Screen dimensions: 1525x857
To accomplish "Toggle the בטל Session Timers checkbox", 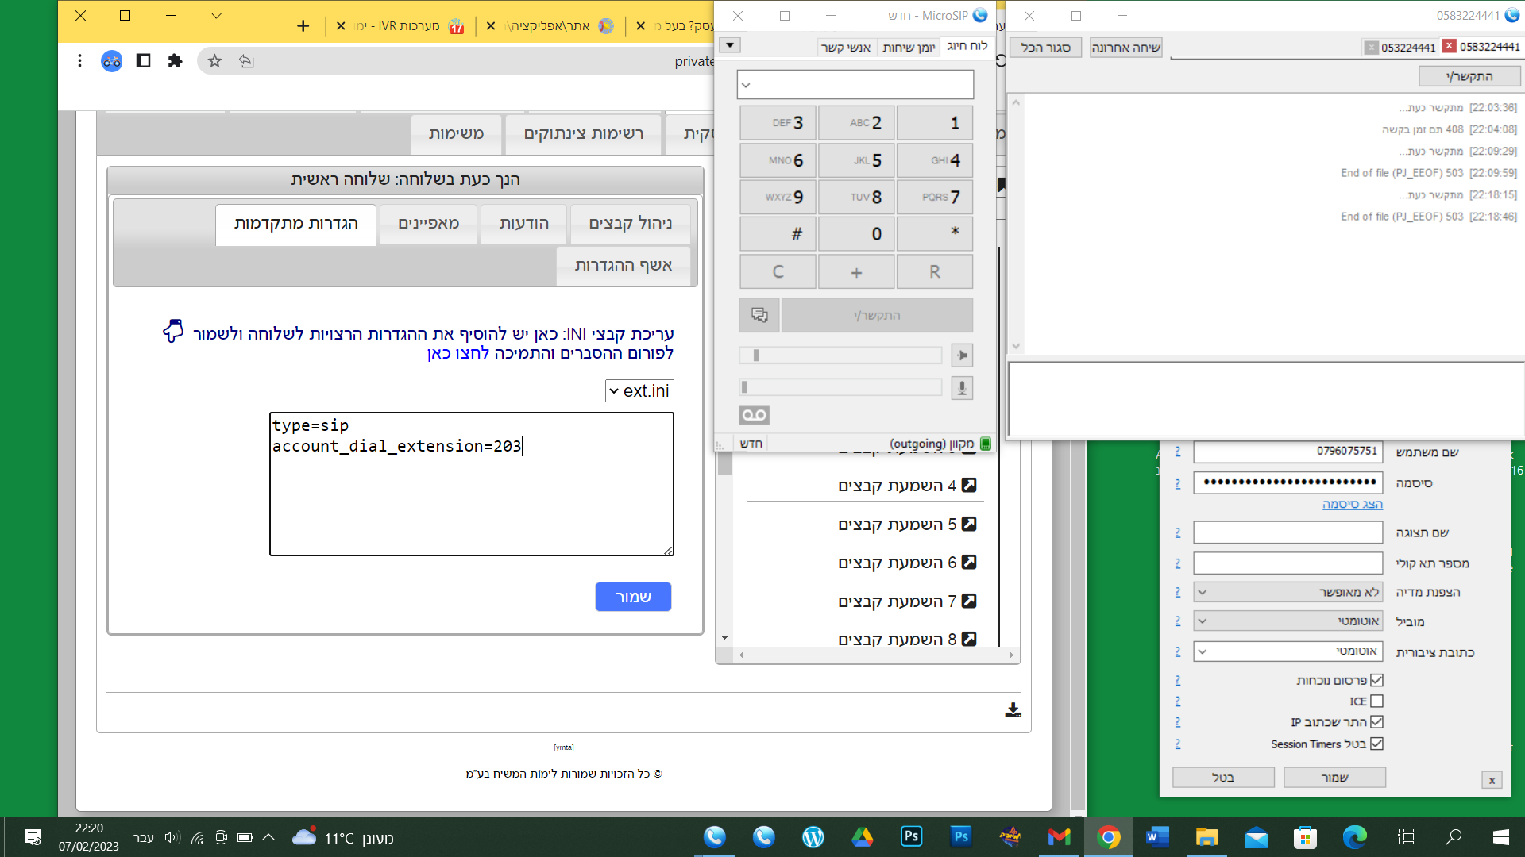I will [1376, 744].
